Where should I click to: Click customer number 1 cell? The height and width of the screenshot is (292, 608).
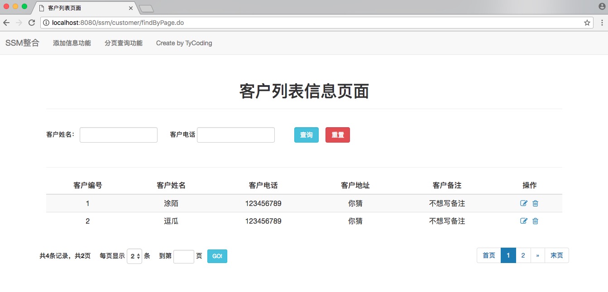(88, 203)
